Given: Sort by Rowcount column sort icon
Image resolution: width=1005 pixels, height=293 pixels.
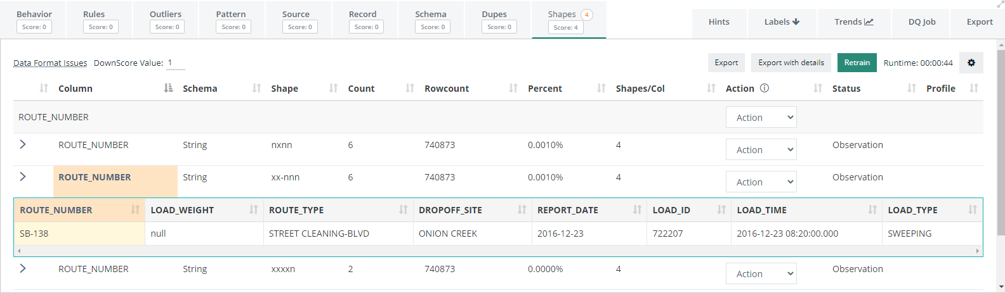Looking at the screenshot, I should pyautogui.click(x=513, y=88).
